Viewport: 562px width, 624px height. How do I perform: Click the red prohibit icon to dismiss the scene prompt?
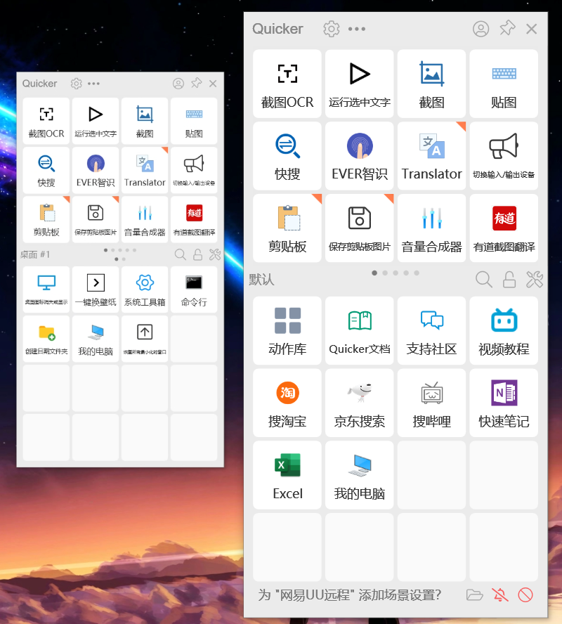click(x=525, y=595)
